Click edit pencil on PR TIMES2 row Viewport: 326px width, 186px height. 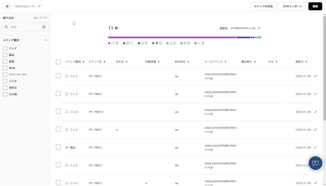pyautogui.click(x=315, y=112)
